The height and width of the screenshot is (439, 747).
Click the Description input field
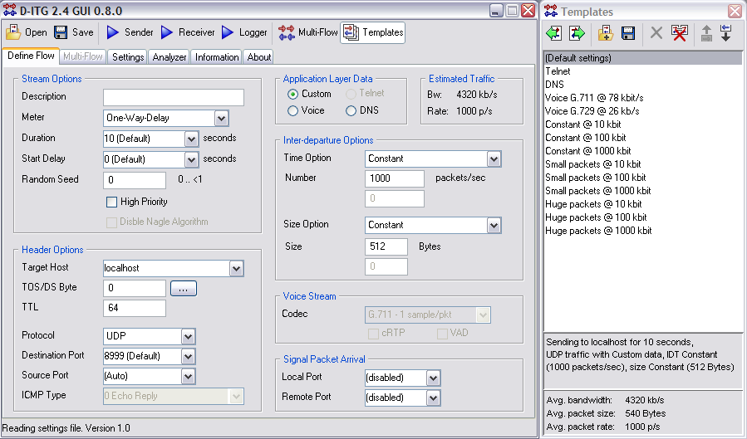click(x=174, y=97)
